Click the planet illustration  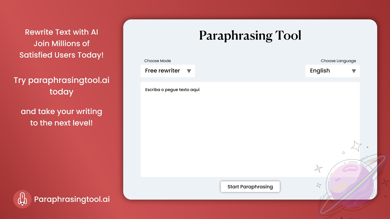click(x=352, y=181)
